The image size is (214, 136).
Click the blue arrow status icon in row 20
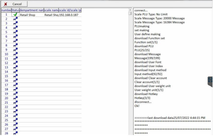(x=15, y=98)
